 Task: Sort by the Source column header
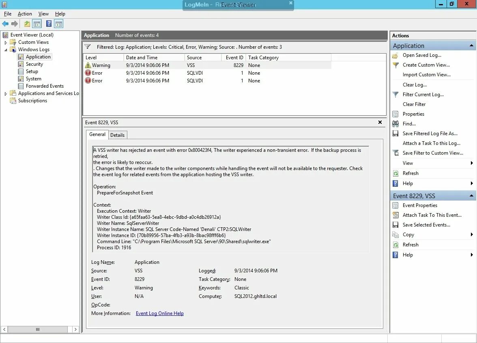click(x=203, y=58)
